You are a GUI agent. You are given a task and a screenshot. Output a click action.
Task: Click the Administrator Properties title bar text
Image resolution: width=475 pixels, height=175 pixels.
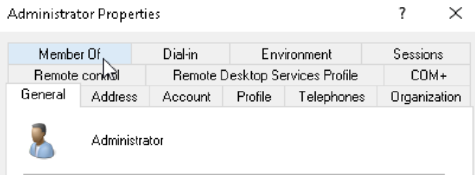coord(84,14)
